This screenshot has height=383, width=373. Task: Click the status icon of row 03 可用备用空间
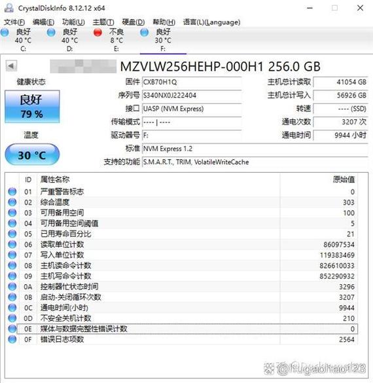point(12,213)
